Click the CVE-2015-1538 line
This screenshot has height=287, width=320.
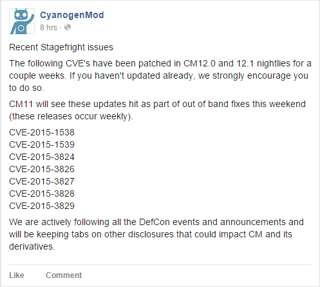click(x=42, y=132)
